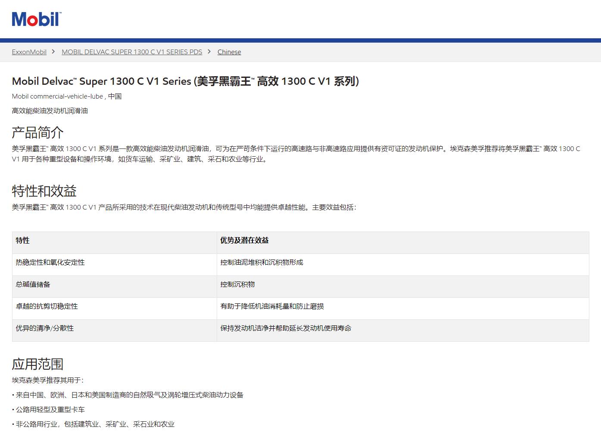Click the '公路用轻型及重型卡车' bullet

(x=49, y=410)
